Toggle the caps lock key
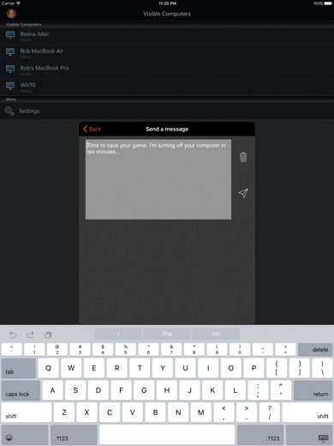This screenshot has height=446, width=334. (x=21, y=390)
